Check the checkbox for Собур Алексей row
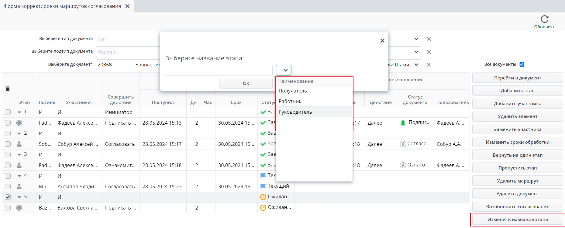This screenshot has height=228, width=565. tap(8, 144)
